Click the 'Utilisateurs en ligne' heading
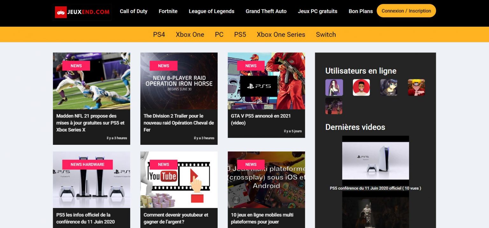This screenshot has height=228, width=489. coord(361,71)
